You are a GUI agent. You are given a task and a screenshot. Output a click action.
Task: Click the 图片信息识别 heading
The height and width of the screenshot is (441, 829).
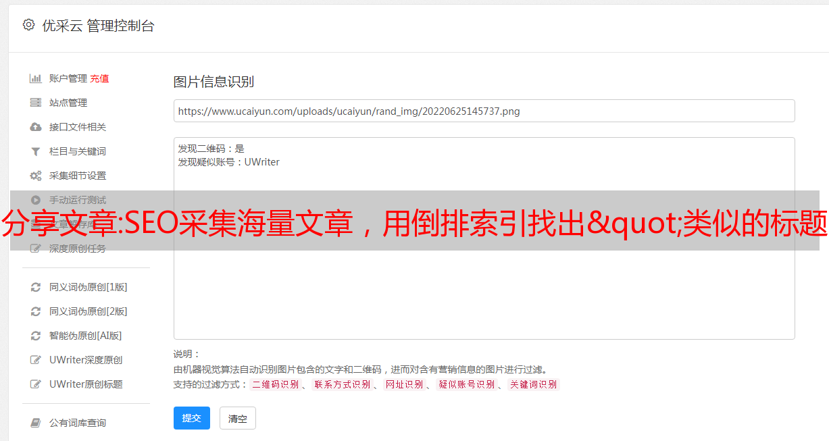tap(213, 82)
